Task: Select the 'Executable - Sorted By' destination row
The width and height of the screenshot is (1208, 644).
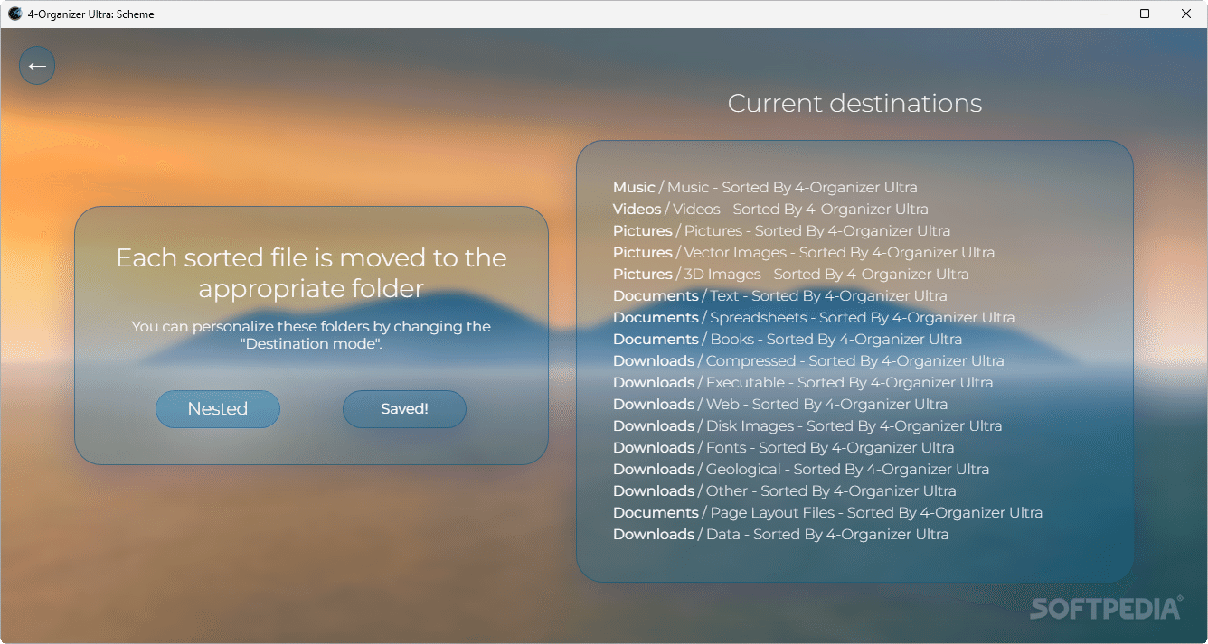Action: (803, 383)
